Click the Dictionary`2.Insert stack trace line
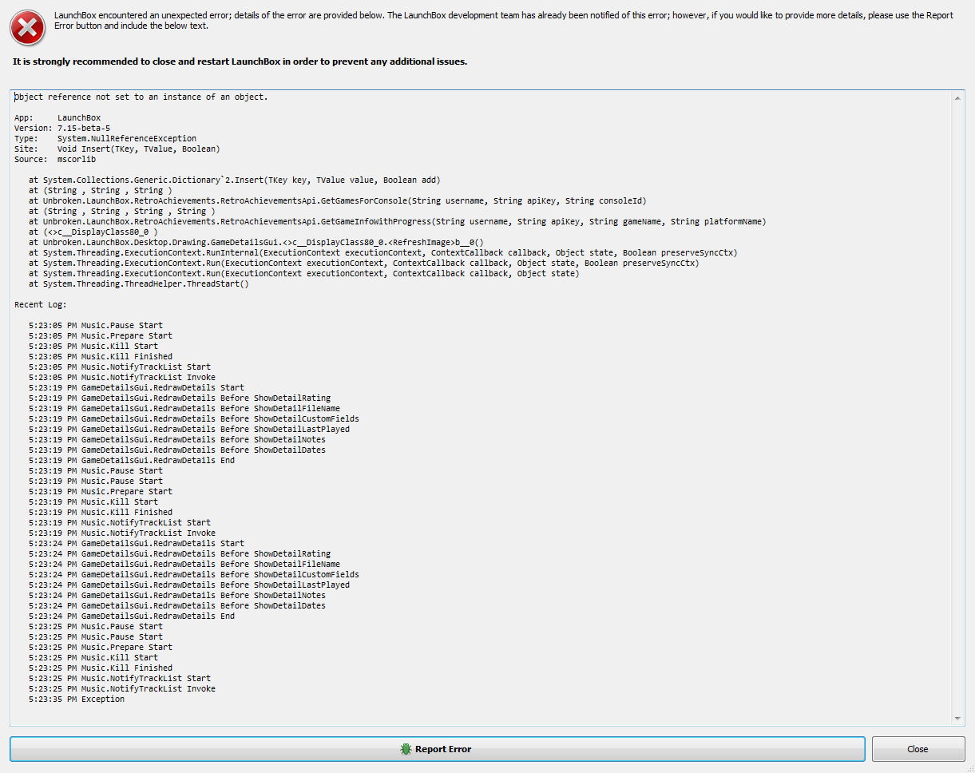 click(x=235, y=180)
